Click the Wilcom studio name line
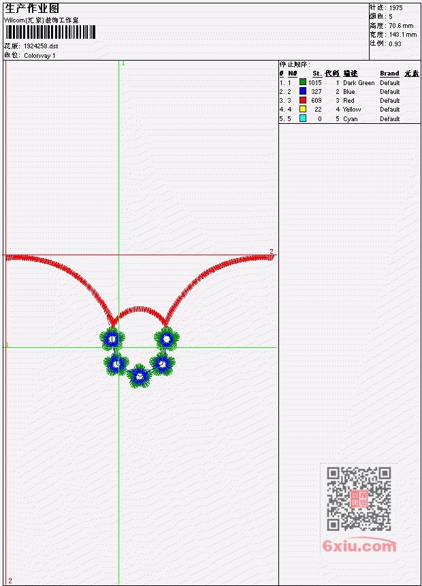 click(x=42, y=20)
